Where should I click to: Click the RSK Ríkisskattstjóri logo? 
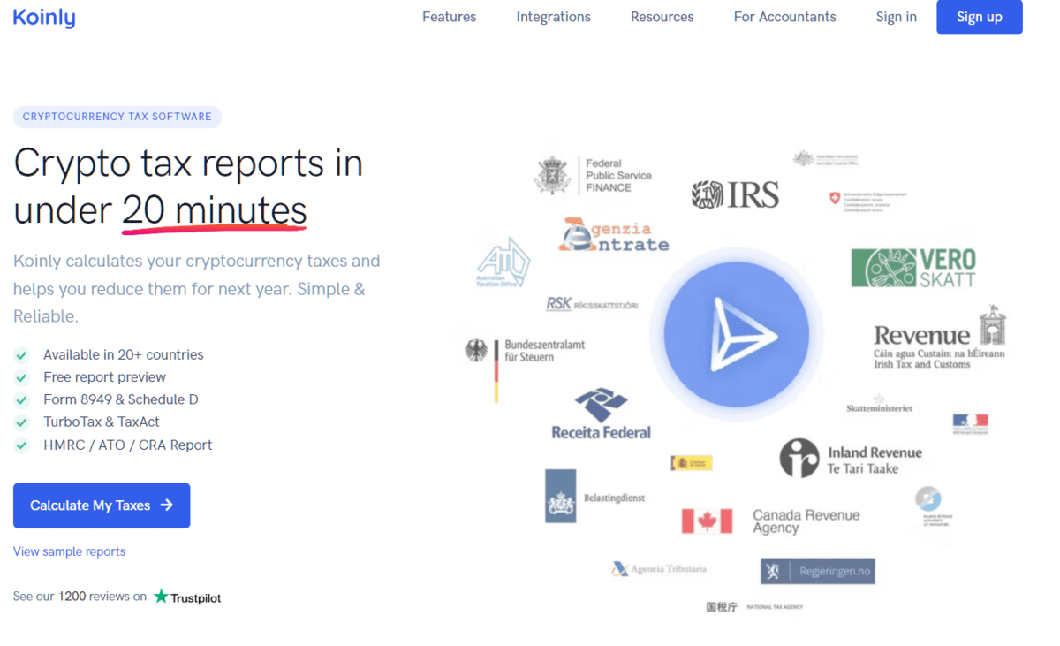[592, 304]
